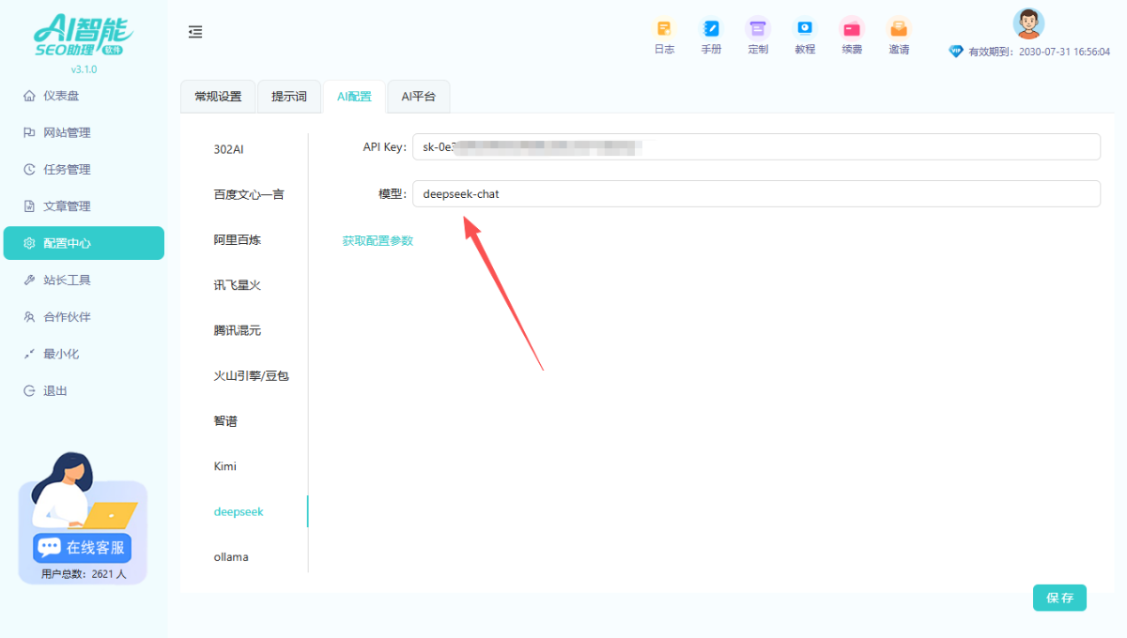Screen dimensions: 1127x638
Task: Open 任务管理 in sidebar
Action: coord(84,169)
